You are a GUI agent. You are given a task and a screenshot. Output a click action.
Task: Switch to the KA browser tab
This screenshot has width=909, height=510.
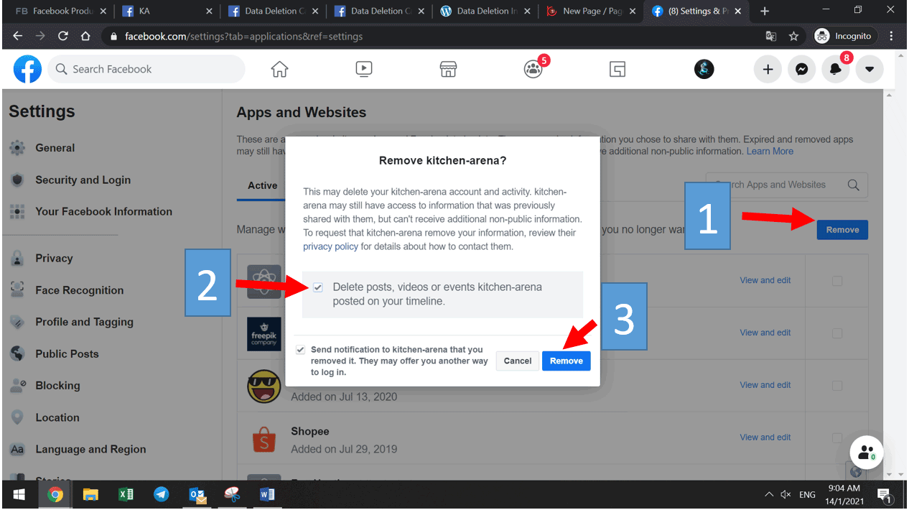coord(168,11)
